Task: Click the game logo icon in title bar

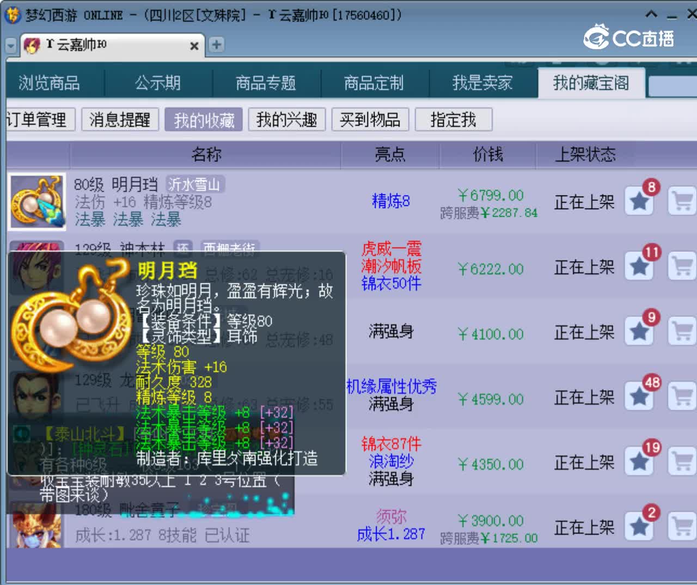Action: 13,15
